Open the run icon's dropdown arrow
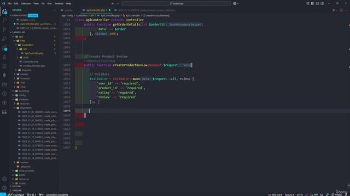Image resolution: width=350 pixels, height=196 pixels. coord(337,10)
